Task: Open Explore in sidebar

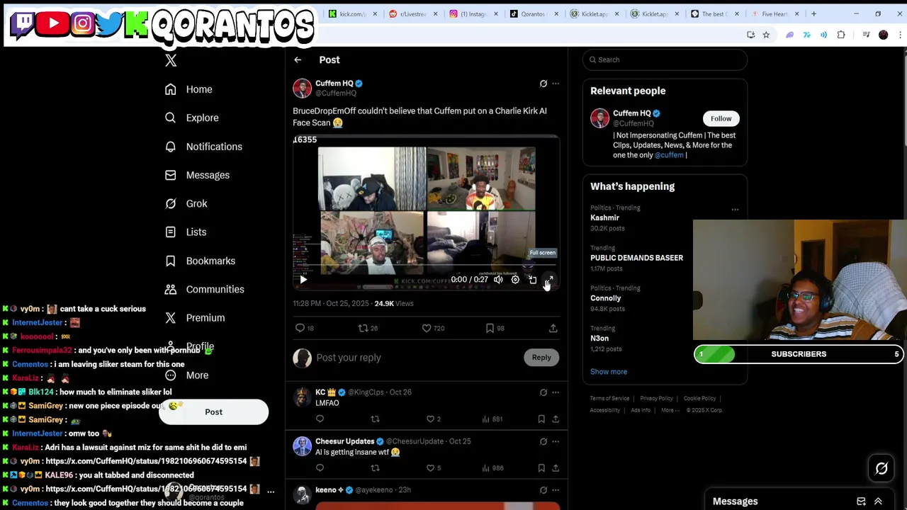Action: [x=191, y=118]
